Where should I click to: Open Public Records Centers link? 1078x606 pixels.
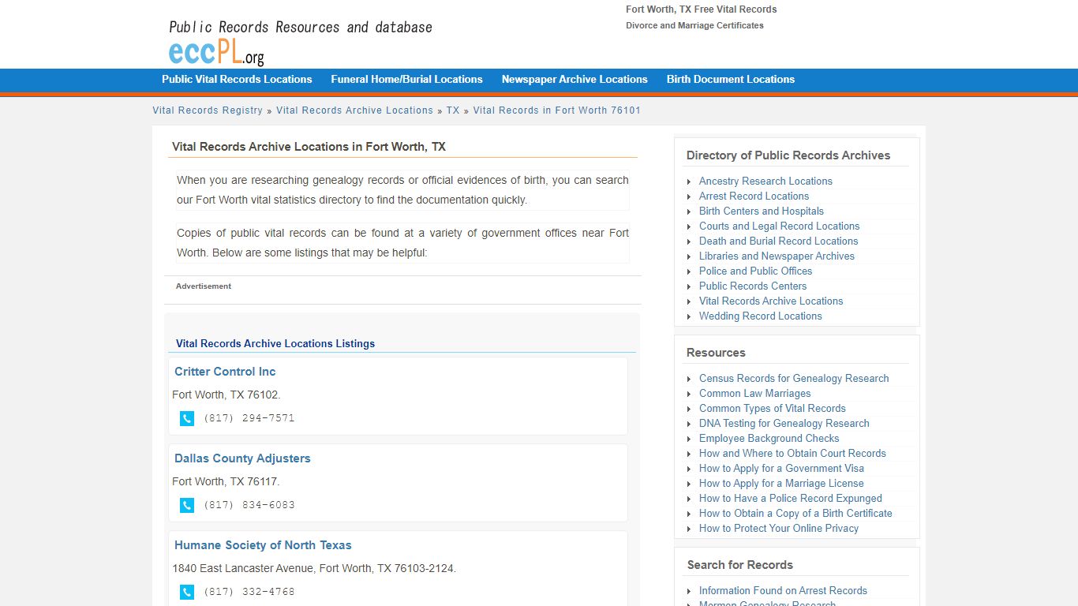pyautogui.click(x=753, y=286)
